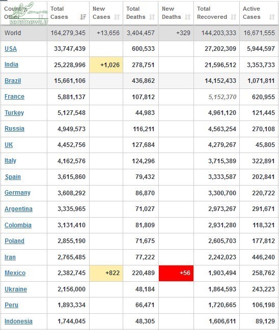Select the red Mexico +56 new deaths cell
Viewport: 279px width, 330px height.
(x=176, y=273)
